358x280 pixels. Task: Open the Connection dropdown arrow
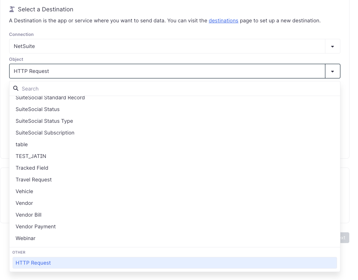[332, 47]
